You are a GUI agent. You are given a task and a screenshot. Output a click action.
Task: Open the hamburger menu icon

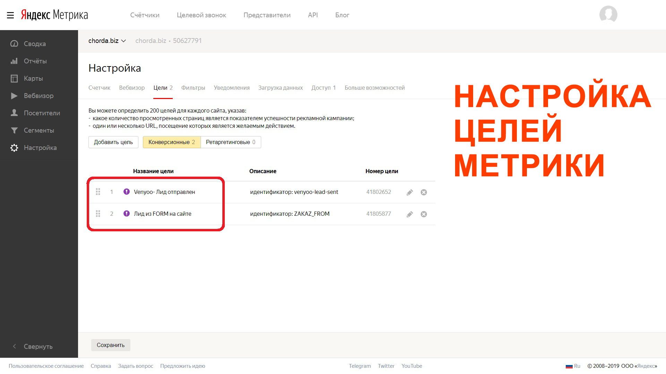pos(10,15)
